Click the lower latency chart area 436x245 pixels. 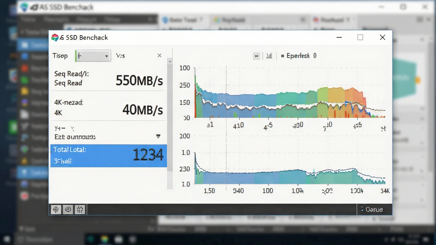point(290,168)
